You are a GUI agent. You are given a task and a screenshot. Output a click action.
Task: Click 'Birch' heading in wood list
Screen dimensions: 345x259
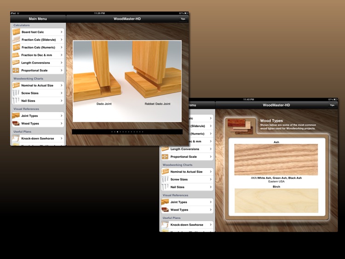pyautogui.click(x=276, y=187)
